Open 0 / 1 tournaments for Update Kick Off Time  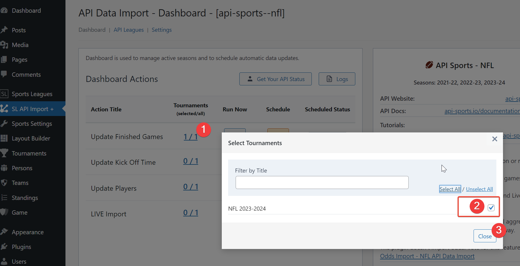191,161
